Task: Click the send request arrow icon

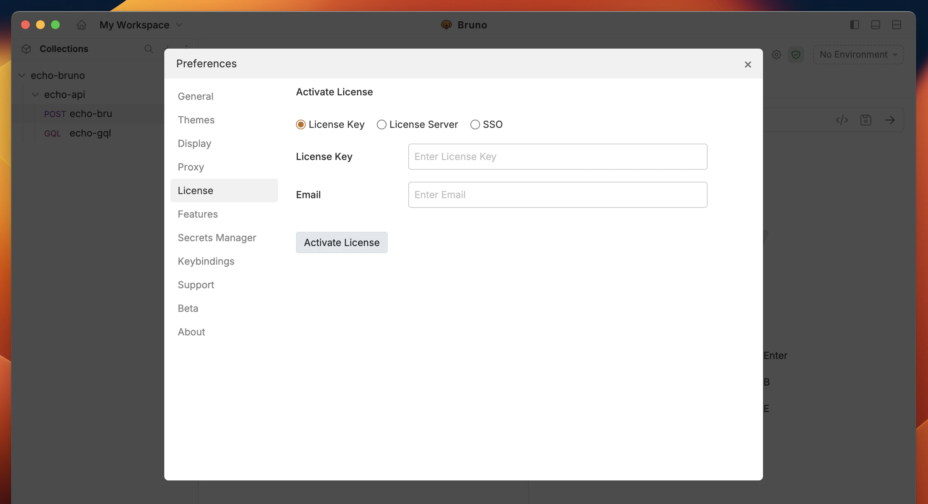Action: point(890,120)
